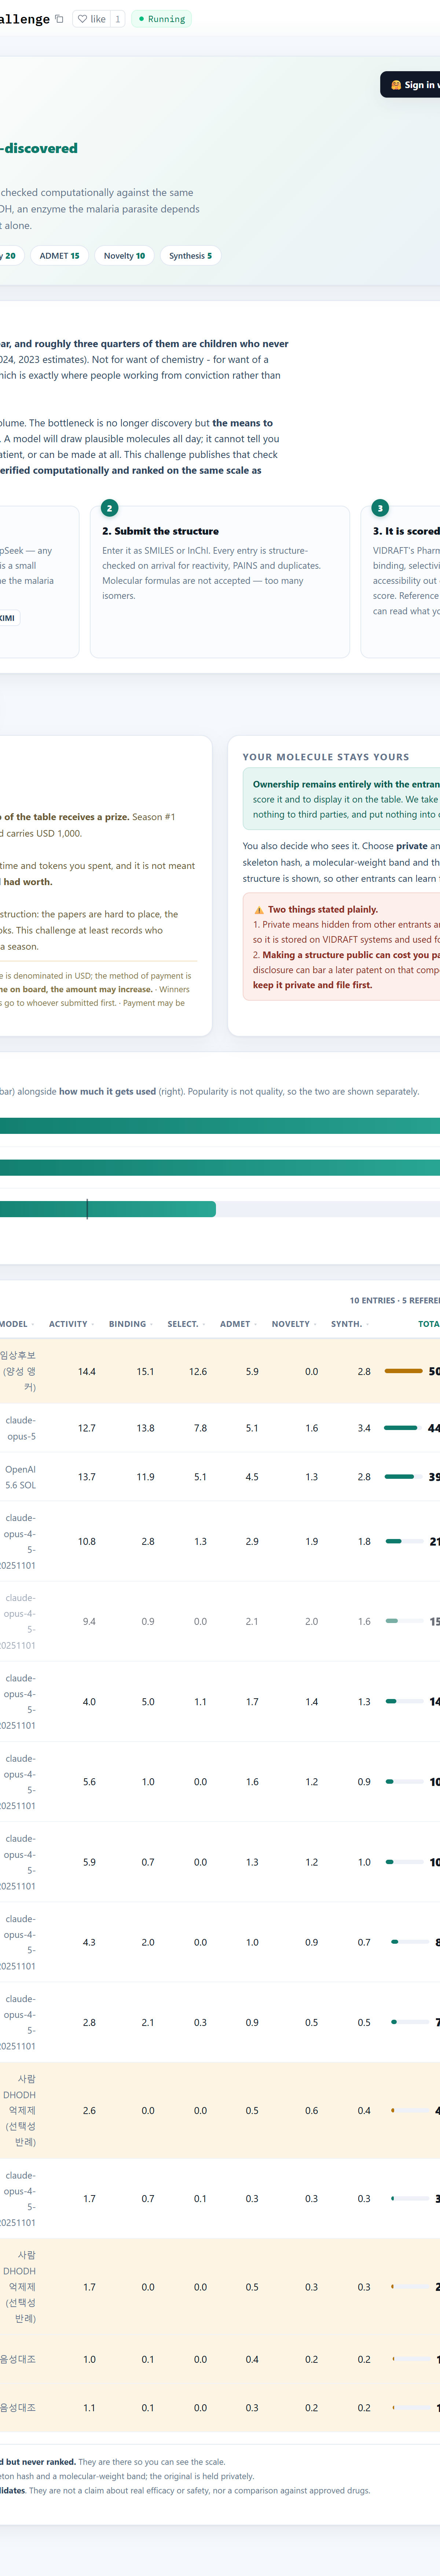Image resolution: width=440 pixels, height=2576 pixels.
Task: Sort the table by ACTIVITY column
Action: 71,1324
